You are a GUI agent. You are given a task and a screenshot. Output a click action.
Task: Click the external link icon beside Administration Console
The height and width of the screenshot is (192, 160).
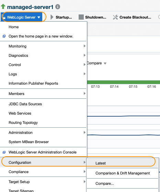pyautogui.click(x=4, y=152)
